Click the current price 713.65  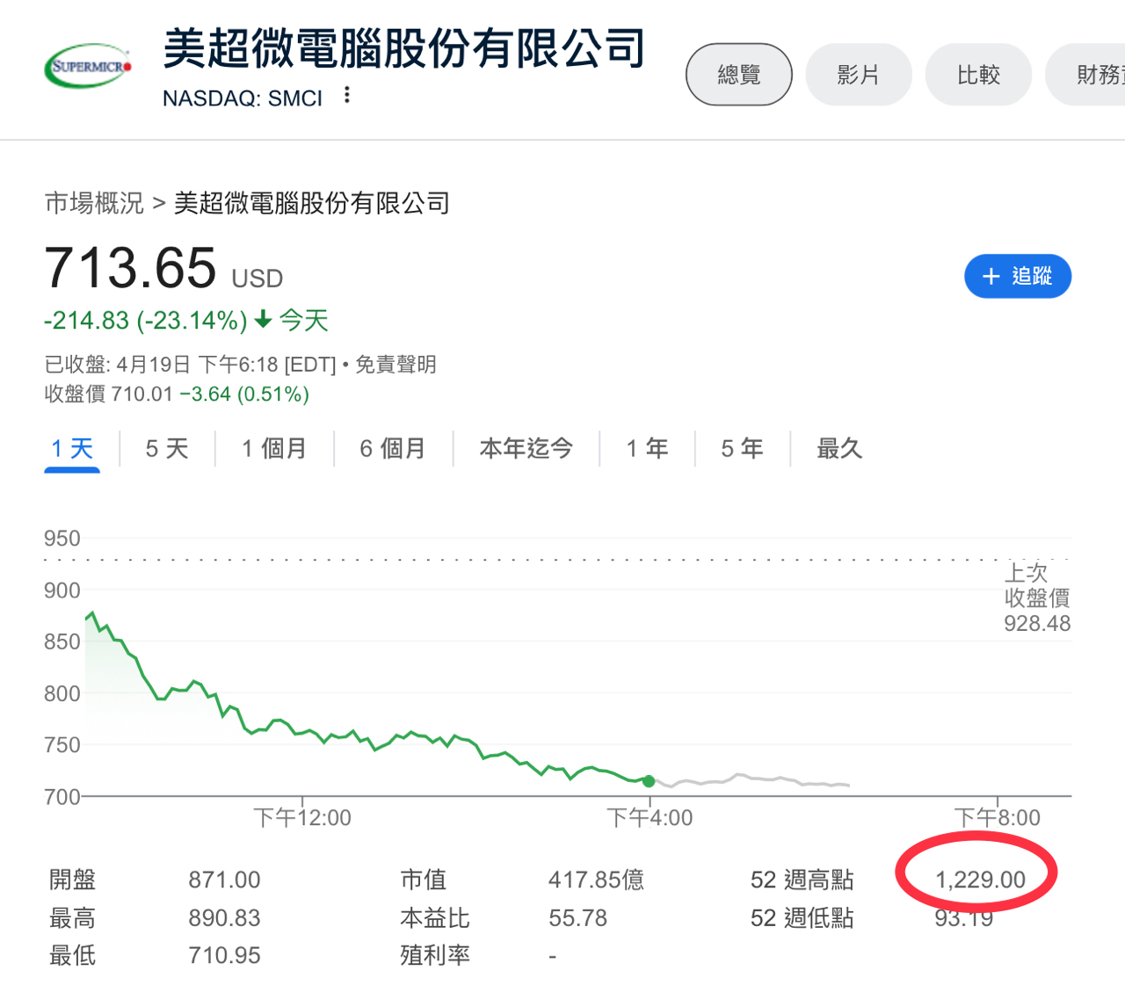click(130, 267)
